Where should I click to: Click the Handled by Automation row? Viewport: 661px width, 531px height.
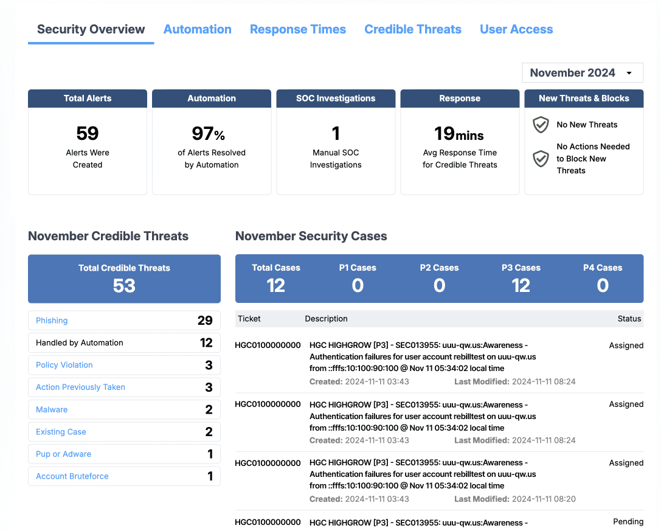[x=125, y=343]
